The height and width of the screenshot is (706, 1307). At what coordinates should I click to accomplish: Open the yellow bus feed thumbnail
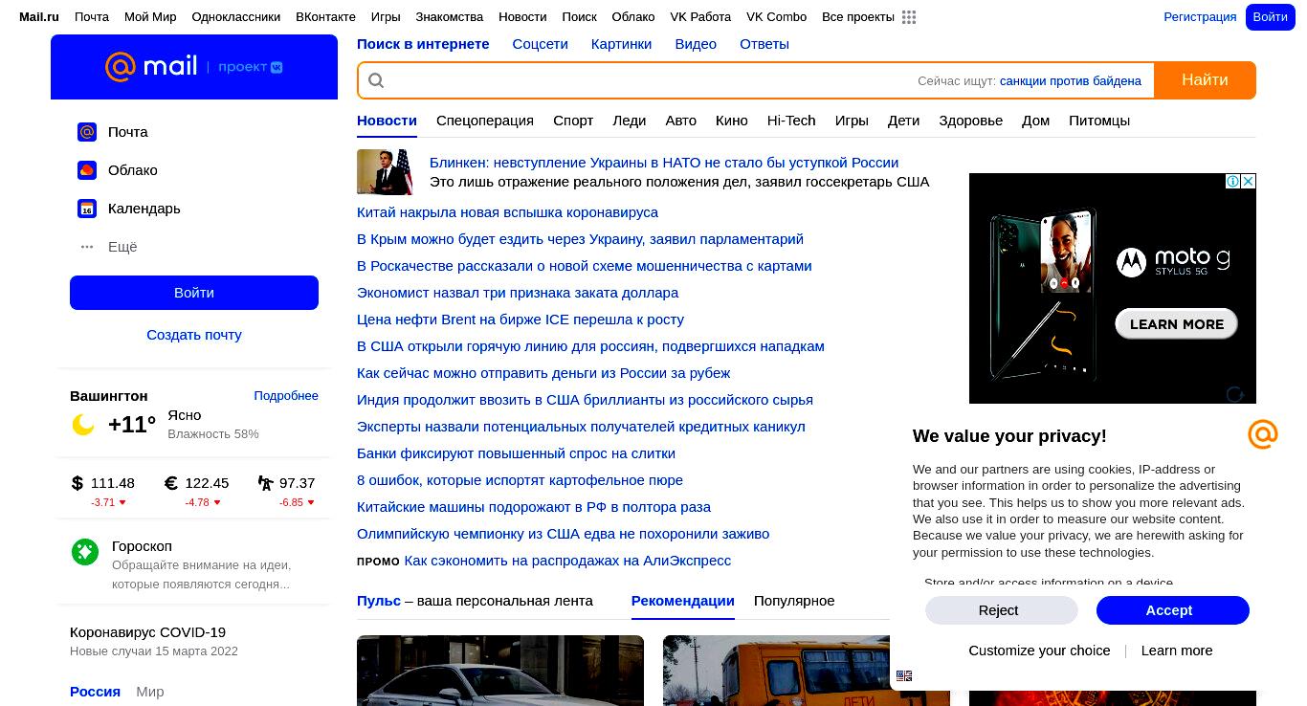pyautogui.click(x=807, y=671)
